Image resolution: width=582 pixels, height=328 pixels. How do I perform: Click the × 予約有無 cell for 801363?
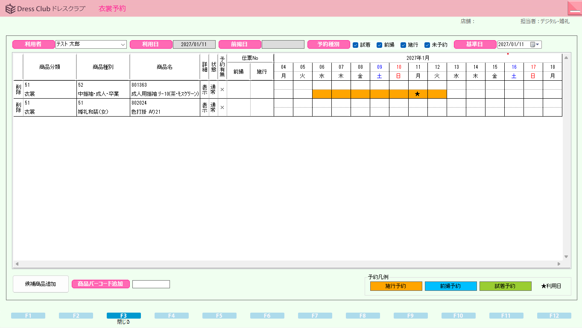point(222,89)
